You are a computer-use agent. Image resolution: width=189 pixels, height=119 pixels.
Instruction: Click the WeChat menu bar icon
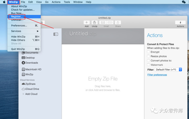point(183,2)
